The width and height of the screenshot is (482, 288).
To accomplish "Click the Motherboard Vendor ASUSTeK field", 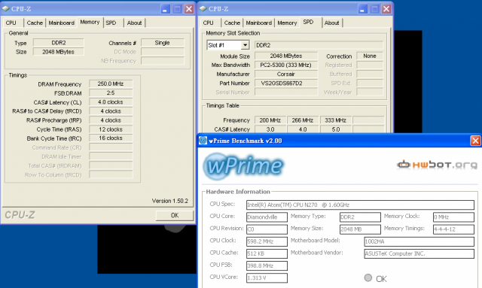I will [x=419, y=253].
